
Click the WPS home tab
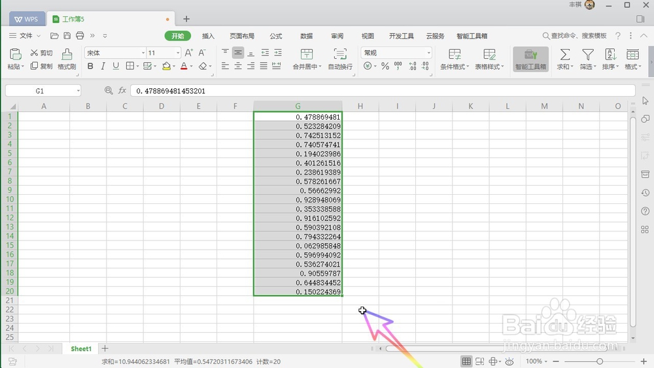pos(27,19)
